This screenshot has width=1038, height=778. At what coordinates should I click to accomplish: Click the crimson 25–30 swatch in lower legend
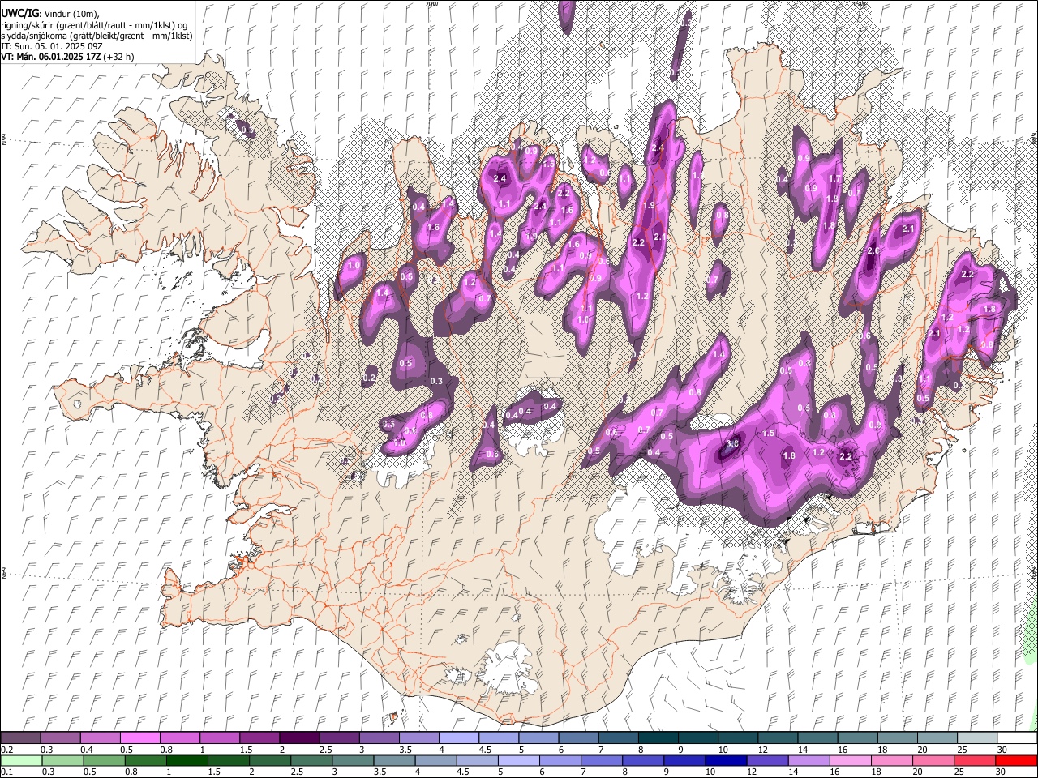point(974,761)
